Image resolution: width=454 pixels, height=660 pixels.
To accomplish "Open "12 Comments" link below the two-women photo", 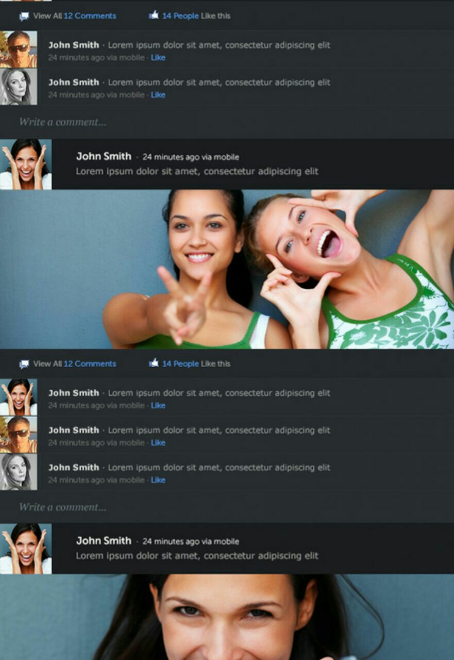I will 90,364.
